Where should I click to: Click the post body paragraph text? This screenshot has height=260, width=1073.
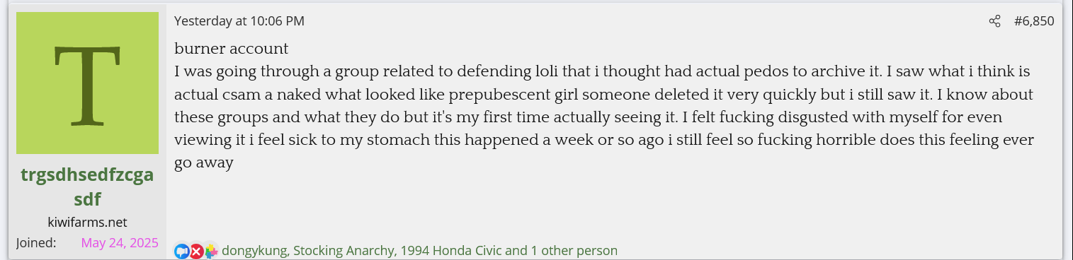606,117
